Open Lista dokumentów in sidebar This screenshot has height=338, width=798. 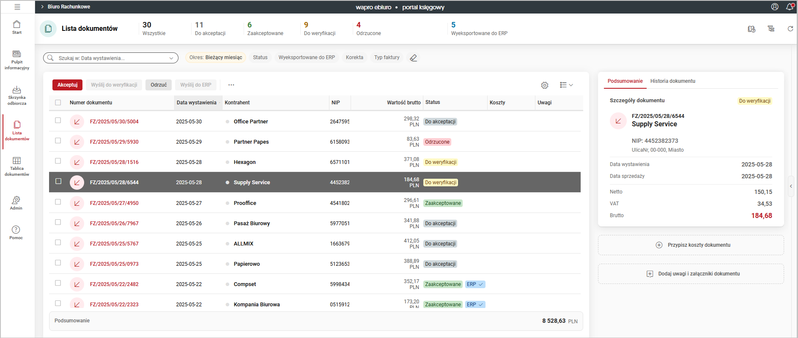click(x=17, y=131)
